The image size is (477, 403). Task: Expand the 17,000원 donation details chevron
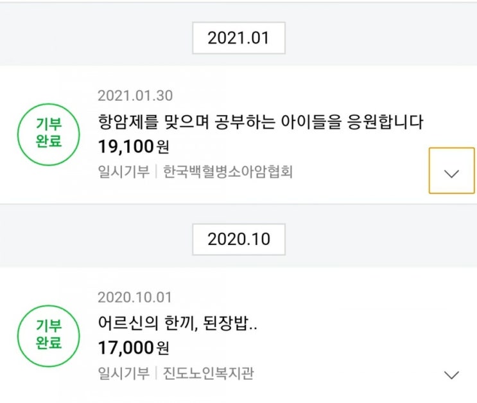tap(452, 374)
